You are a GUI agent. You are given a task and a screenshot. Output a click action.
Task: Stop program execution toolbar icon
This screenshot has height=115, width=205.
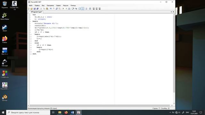[66, 9]
